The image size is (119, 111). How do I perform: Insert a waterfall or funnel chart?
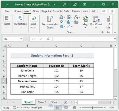[x=76, y=17]
